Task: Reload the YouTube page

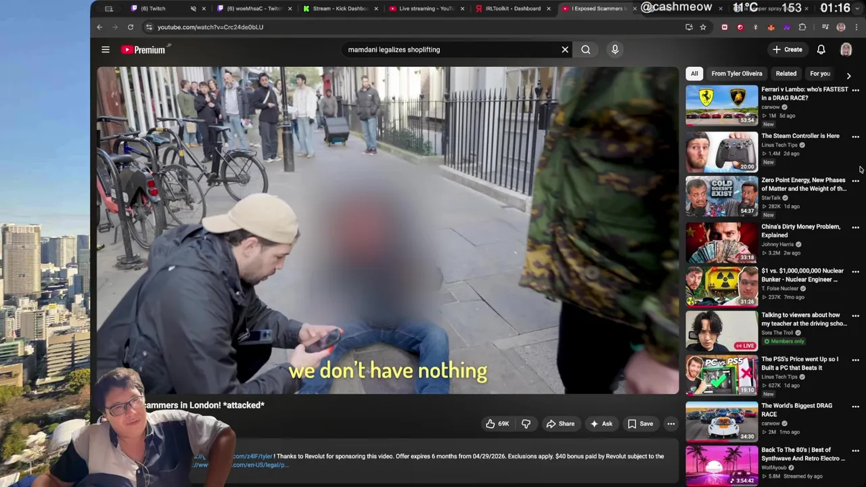Action: pyautogui.click(x=131, y=27)
